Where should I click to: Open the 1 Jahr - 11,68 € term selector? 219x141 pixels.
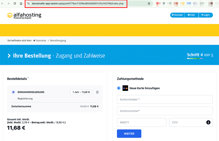[x=81, y=92]
